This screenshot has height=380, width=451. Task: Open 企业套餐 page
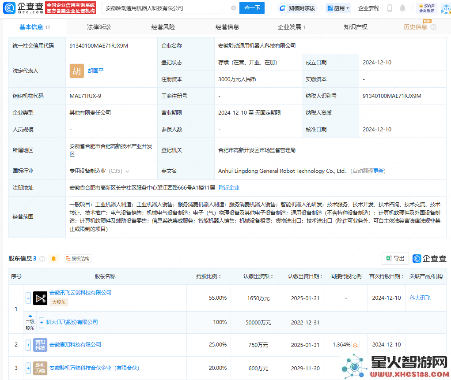click(x=368, y=8)
